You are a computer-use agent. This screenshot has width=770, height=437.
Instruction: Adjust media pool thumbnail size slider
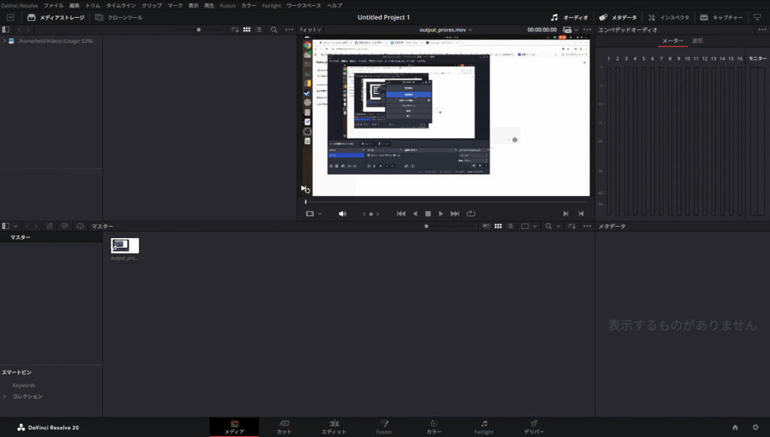click(427, 226)
